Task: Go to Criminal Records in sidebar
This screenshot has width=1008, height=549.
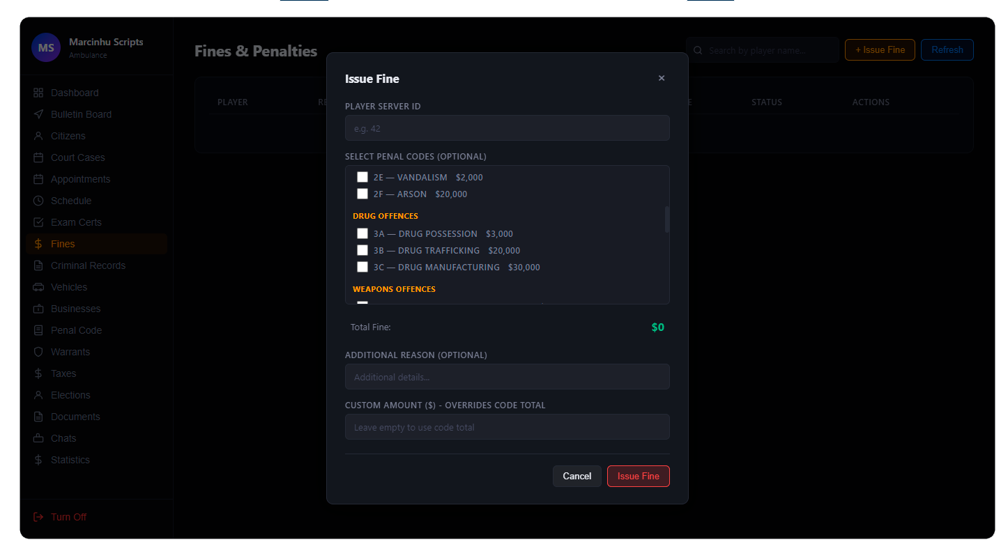Action: coord(88,265)
